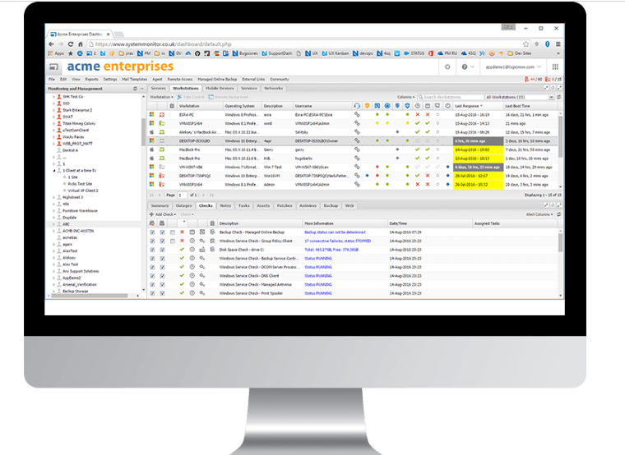Open the Dev Sites bookmark folder
Viewport: 625px width, 455px height.
[520, 53]
